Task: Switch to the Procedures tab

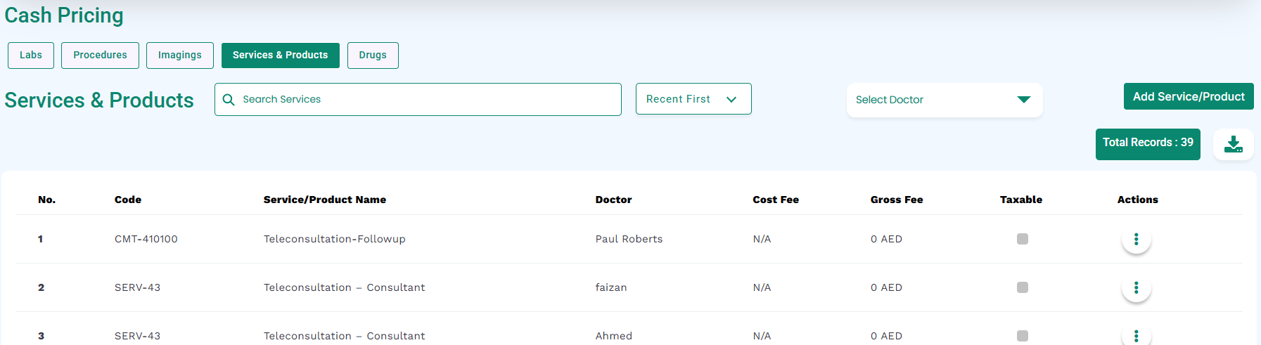Action: point(100,56)
